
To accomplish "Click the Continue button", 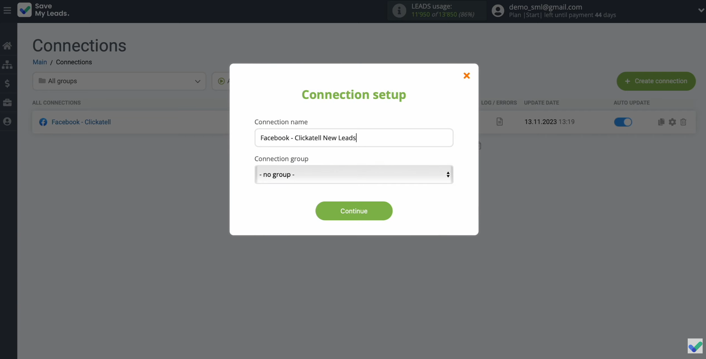I will (354, 211).
